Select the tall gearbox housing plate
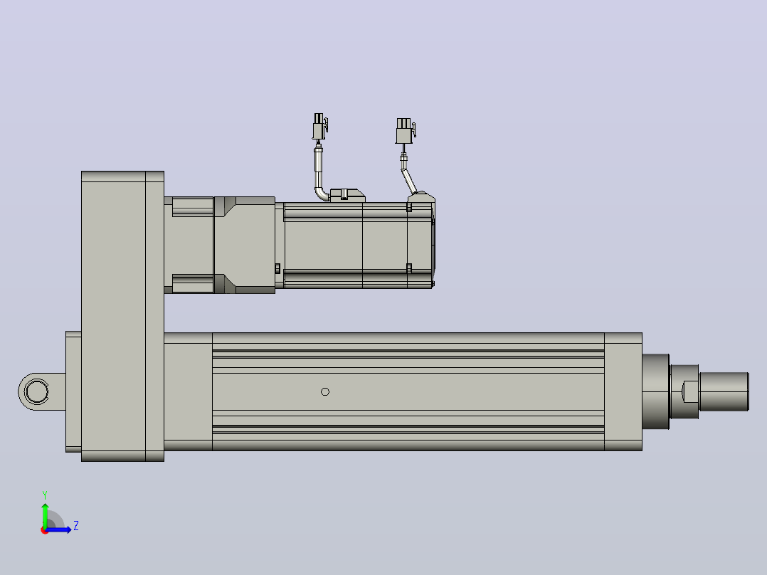The image size is (767, 575). click(x=122, y=316)
